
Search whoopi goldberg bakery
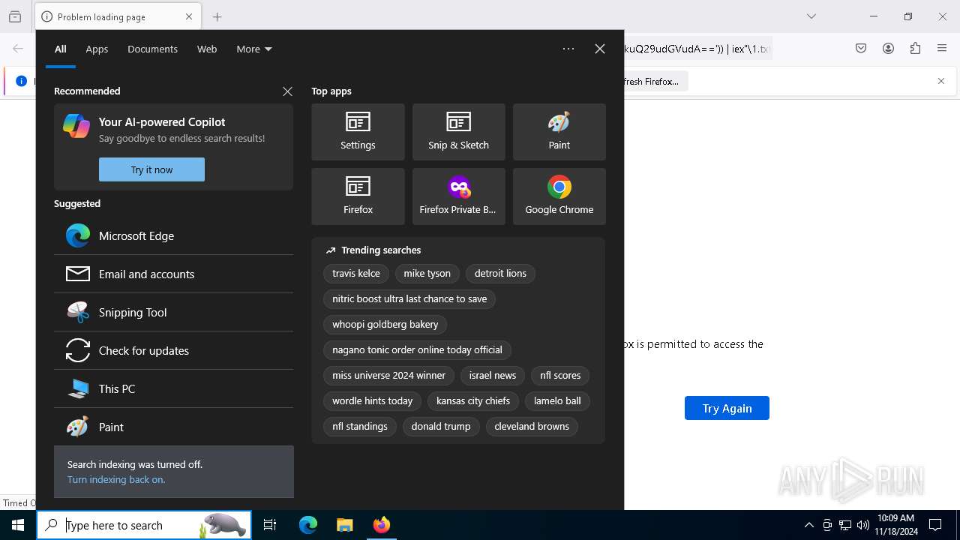pos(385,324)
